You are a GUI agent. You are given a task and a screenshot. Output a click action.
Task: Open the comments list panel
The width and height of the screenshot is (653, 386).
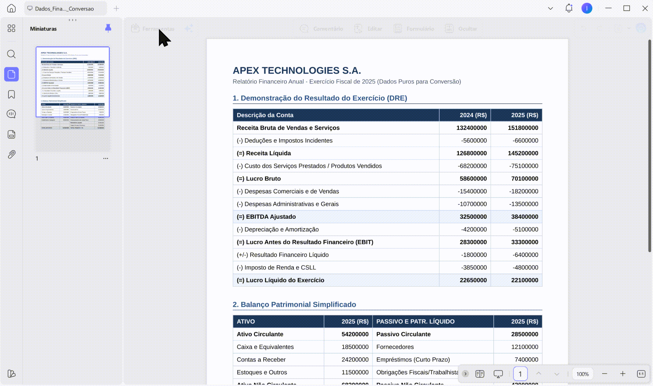tap(11, 114)
